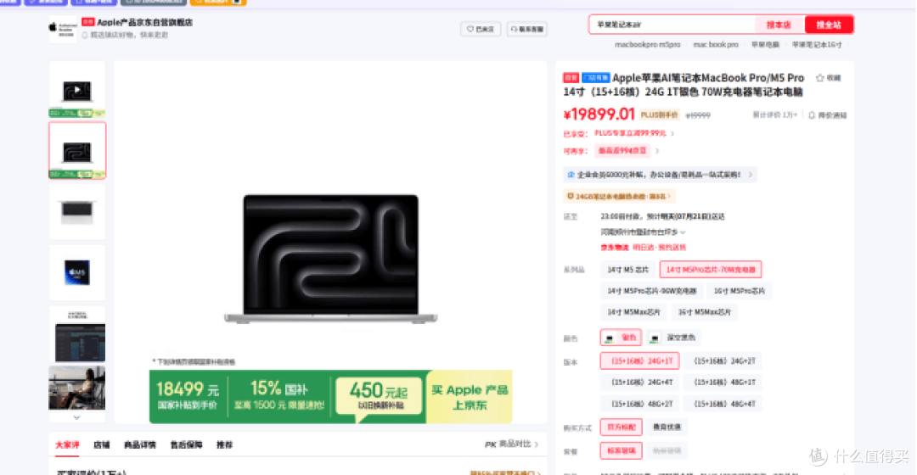The height and width of the screenshot is (475, 917).
Task: Switch to 推荐 tab
Action: point(224,445)
